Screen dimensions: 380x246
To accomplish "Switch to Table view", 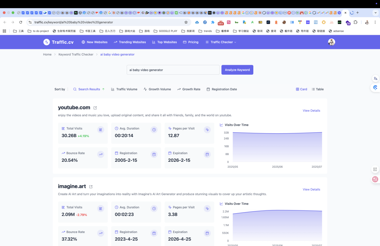I will click(x=317, y=89).
